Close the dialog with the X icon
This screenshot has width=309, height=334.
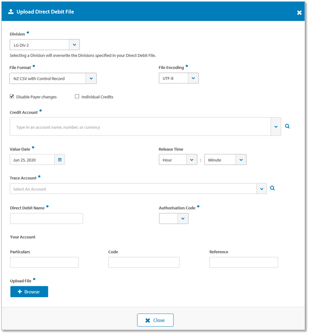pos(299,13)
